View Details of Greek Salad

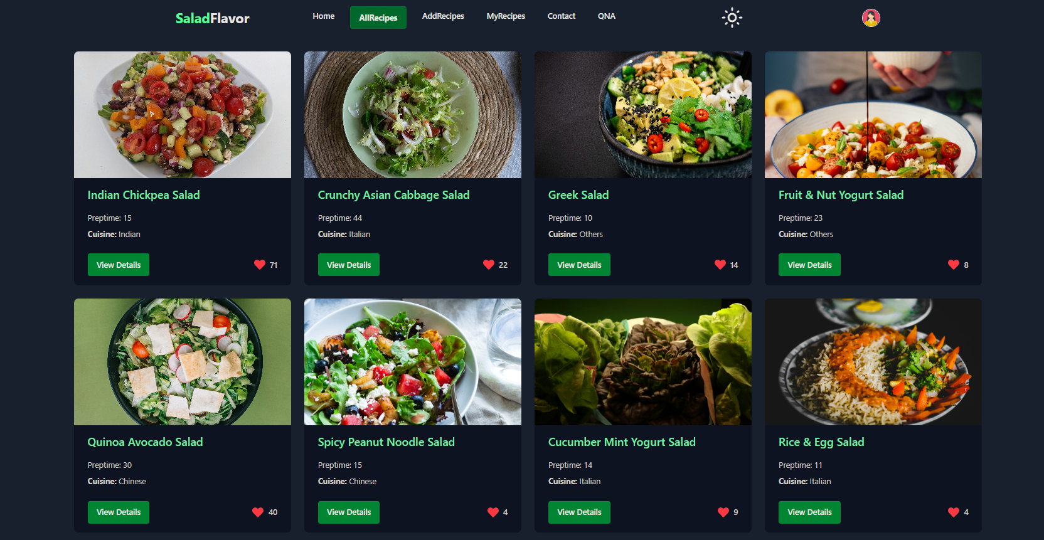pyautogui.click(x=579, y=265)
